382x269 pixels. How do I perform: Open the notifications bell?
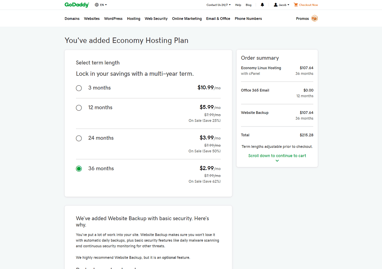[x=262, y=5]
